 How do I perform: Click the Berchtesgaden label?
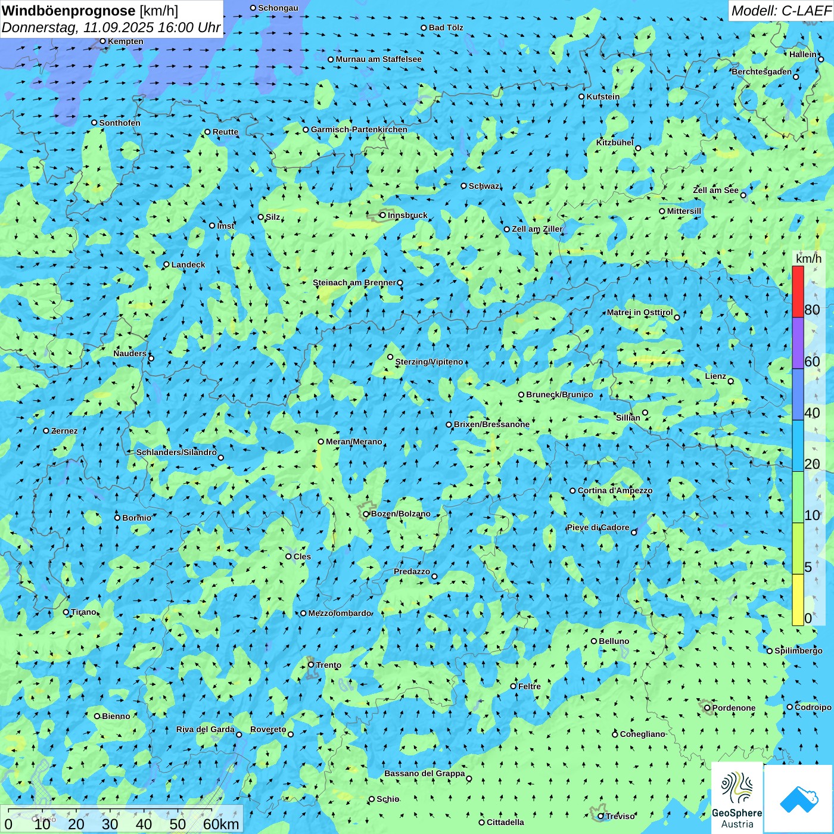click(762, 71)
